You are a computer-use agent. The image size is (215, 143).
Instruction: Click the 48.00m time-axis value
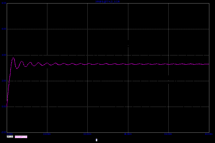point(128,134)
